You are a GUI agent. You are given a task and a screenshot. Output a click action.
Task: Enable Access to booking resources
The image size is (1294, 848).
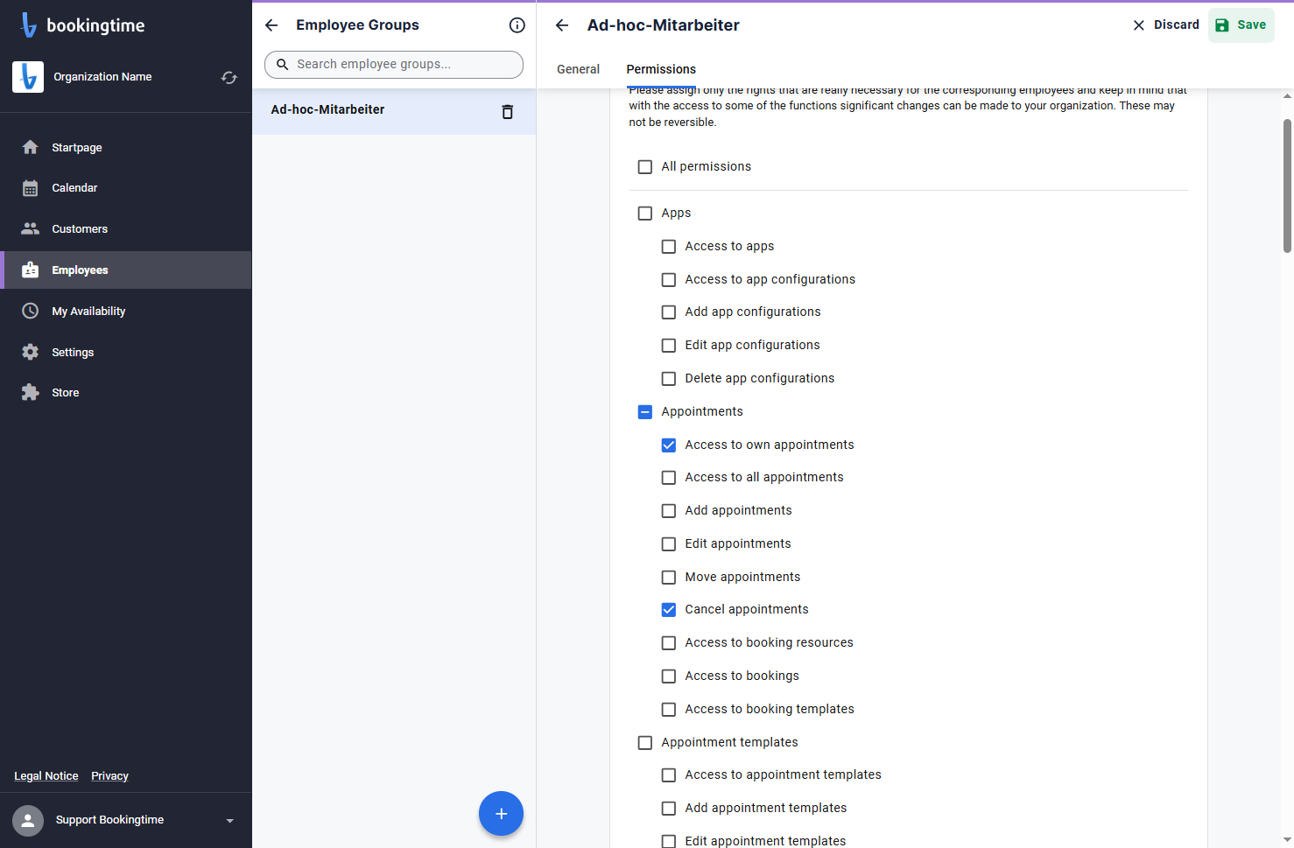669,643
